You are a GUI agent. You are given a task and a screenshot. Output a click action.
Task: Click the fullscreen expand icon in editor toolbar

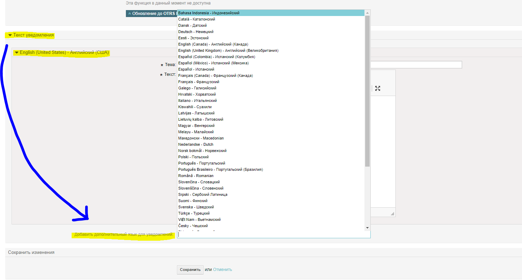pyautogui.click(x=378, y=88)
